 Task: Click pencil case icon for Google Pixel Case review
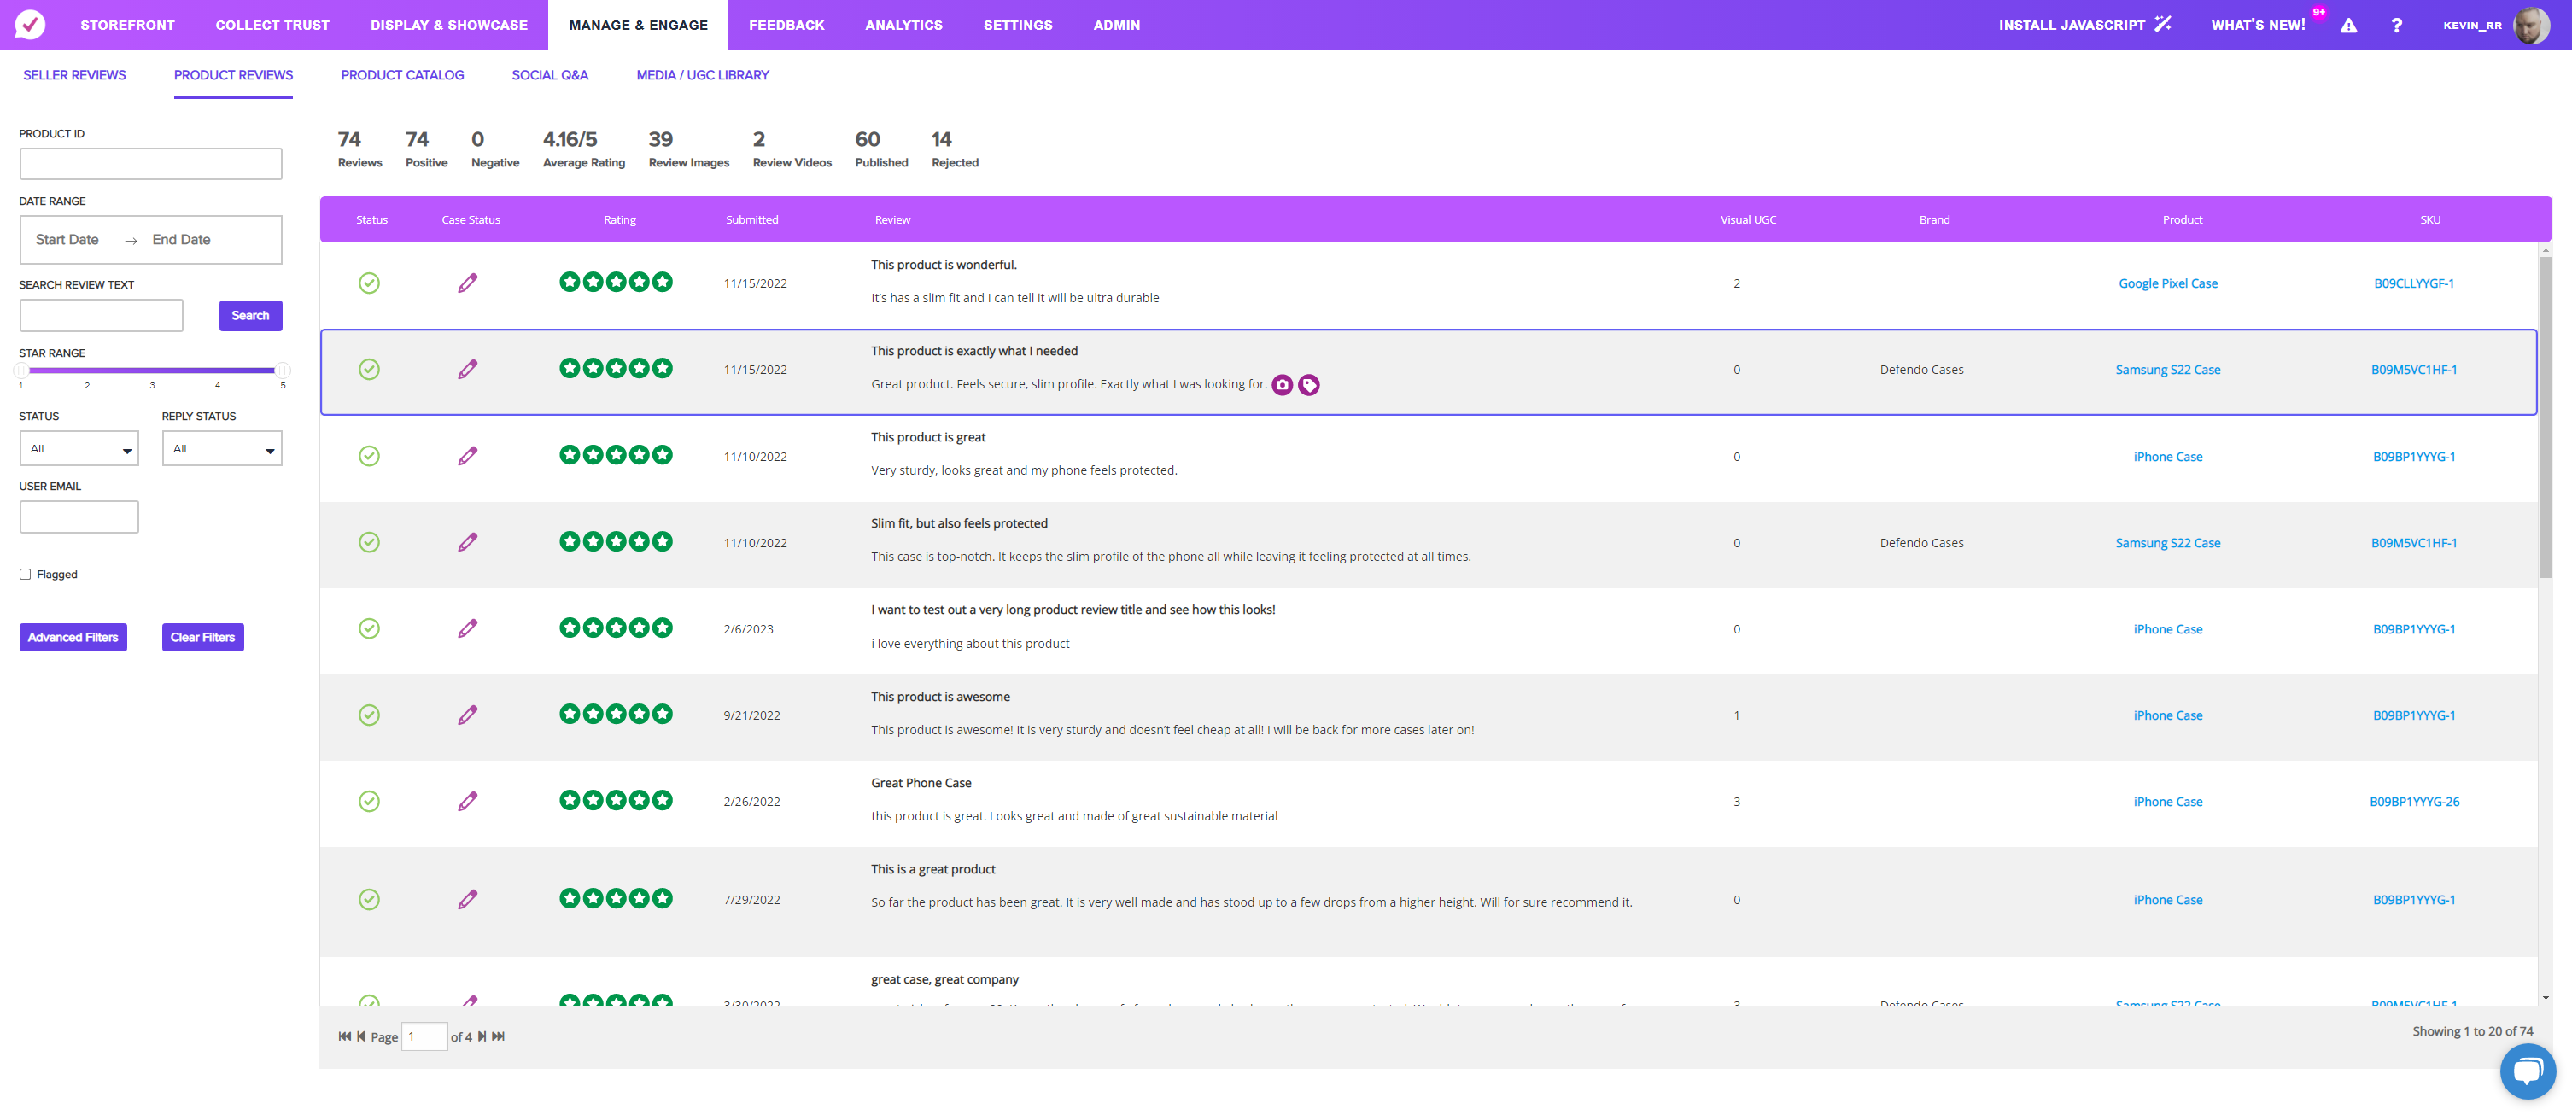[467, 283]
